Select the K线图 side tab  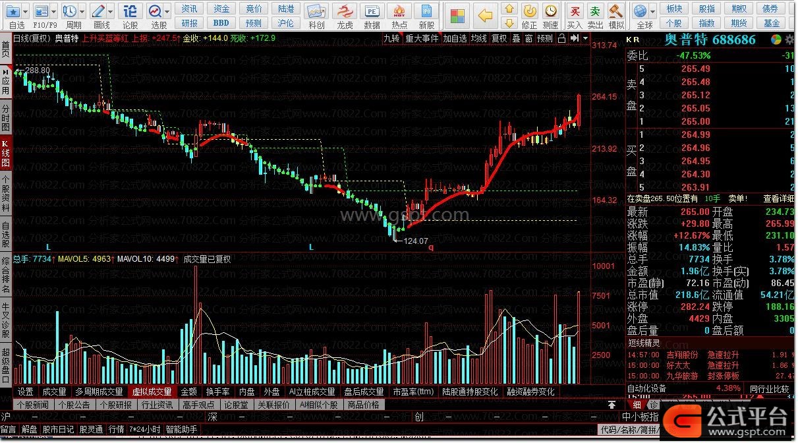point(5,153)
